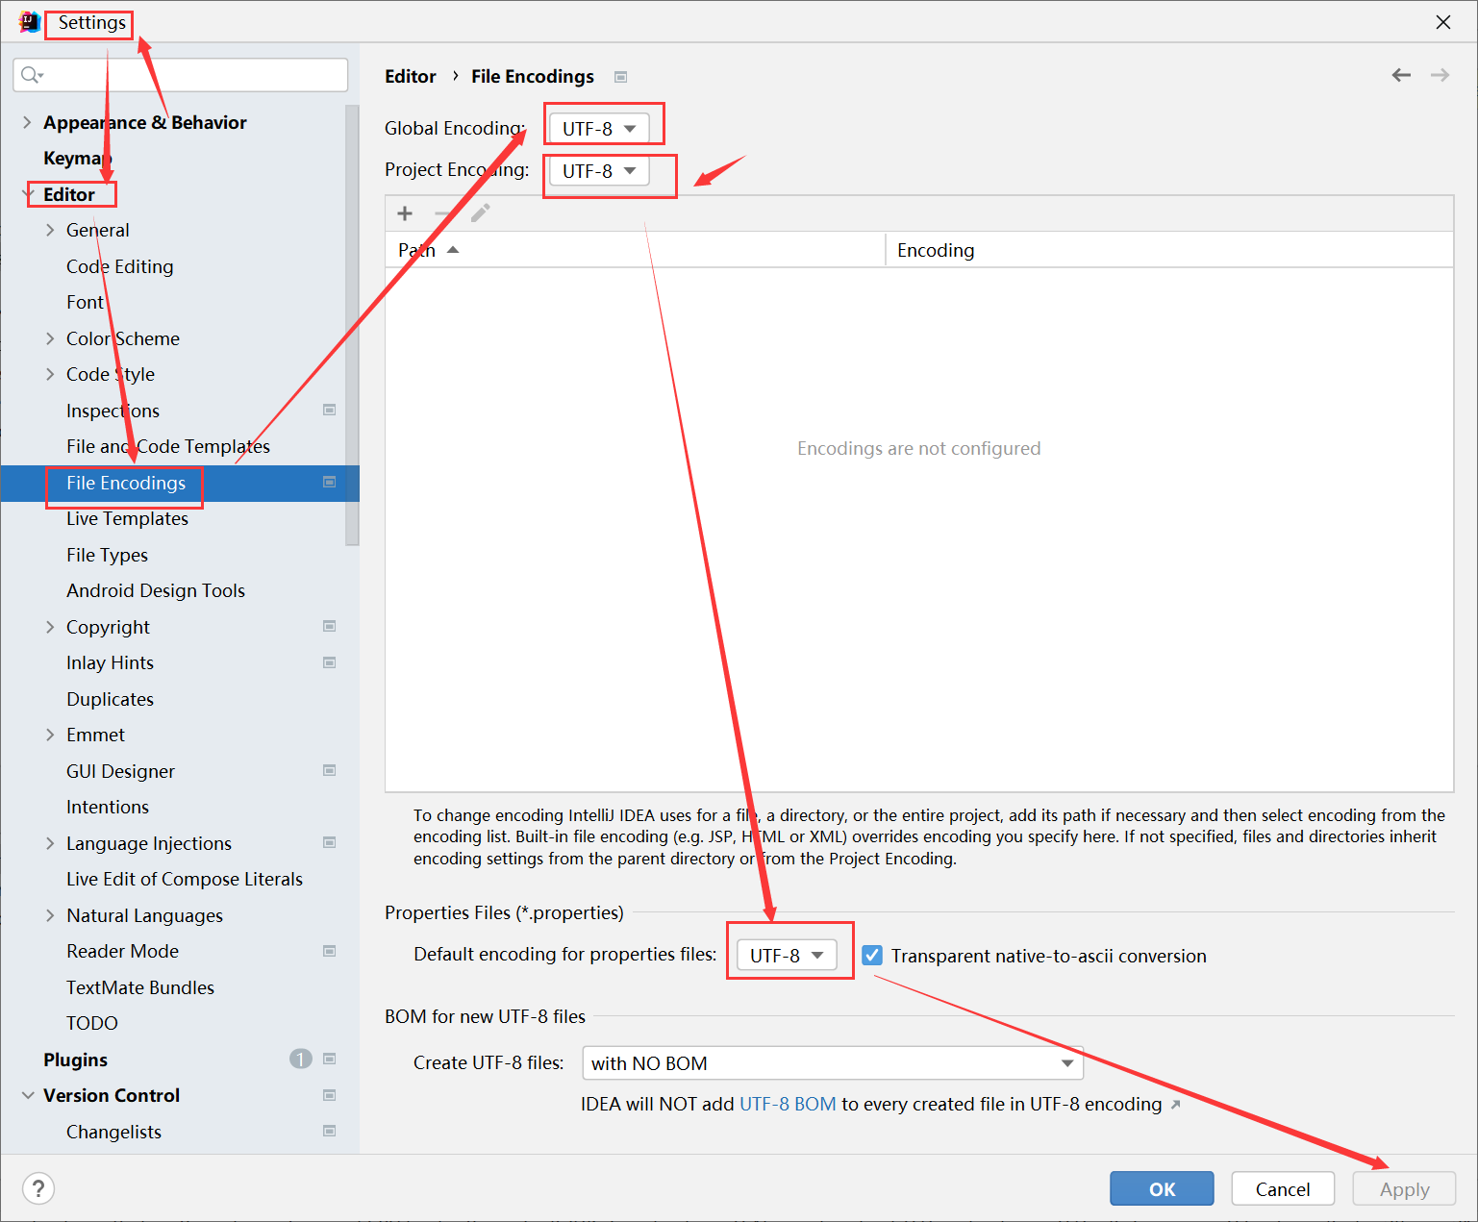Click project icon beside Version Control row
The width and height of the screenshot is (1478, 1222).
(x=329, y=1095)
